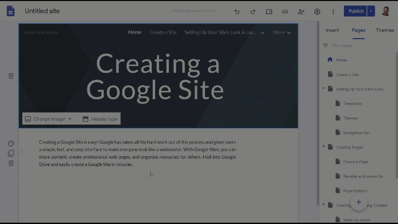Screen dimensions: 398x224
Task: Add a new page with plus button
Action: click(x=359, y=202)
